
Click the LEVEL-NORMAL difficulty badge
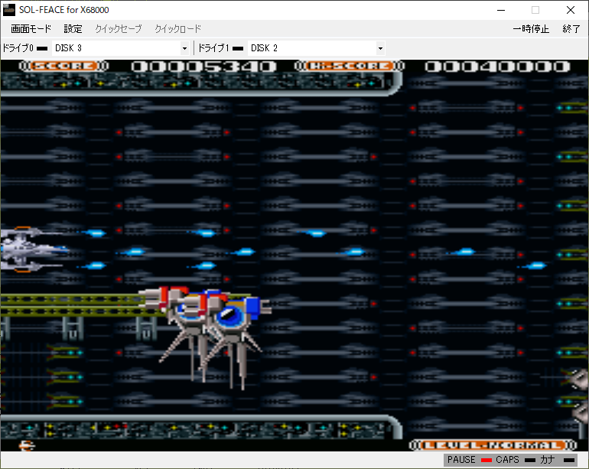pos(493,445)
